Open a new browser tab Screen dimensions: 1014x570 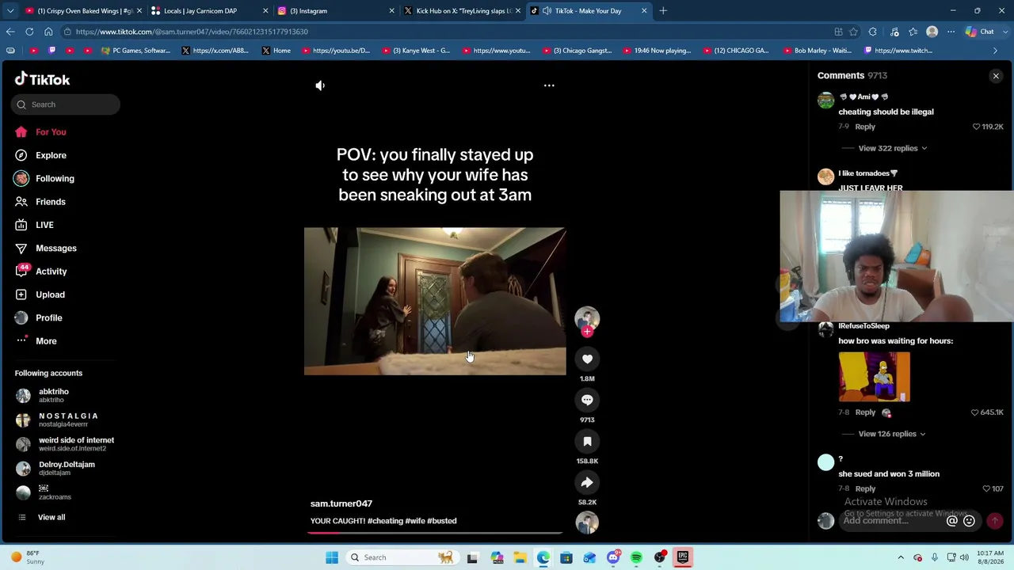[x=663, y=11]
